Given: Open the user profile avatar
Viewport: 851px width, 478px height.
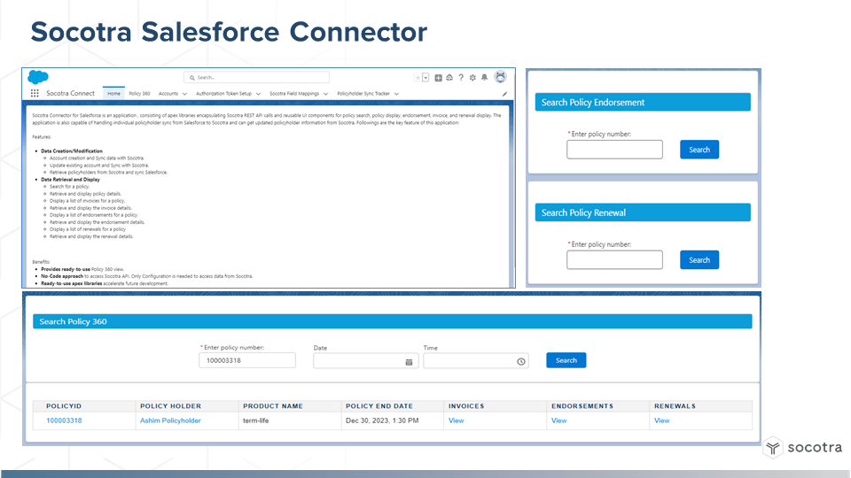Looking at the screenshot, I should pos(500,77).
